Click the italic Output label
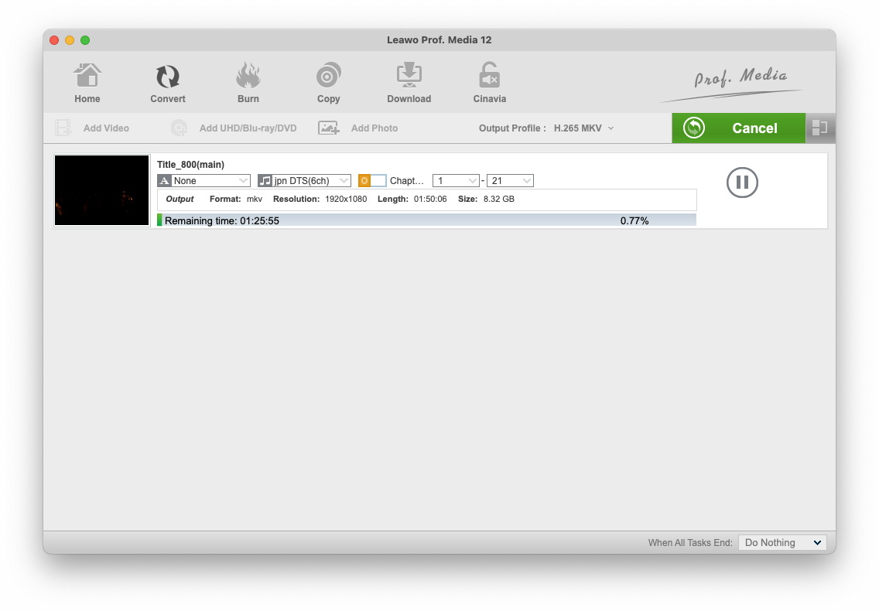Screen dimensions: 879x611 (180, 199)
